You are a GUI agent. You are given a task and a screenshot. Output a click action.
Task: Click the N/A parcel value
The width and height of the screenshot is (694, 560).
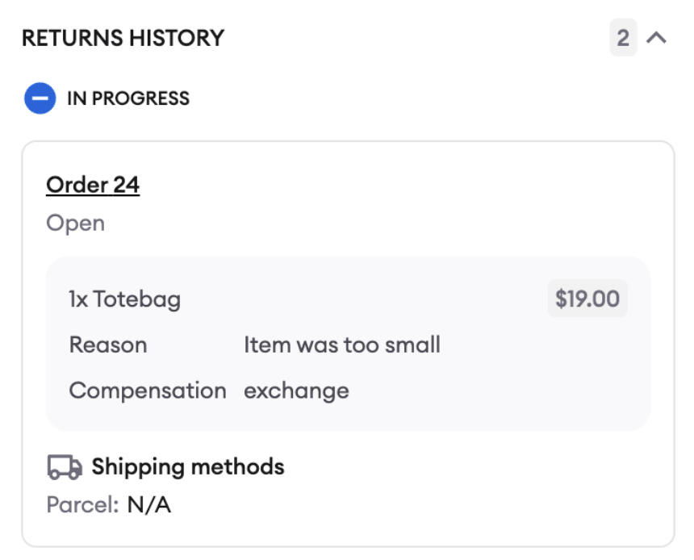[149, 504]
